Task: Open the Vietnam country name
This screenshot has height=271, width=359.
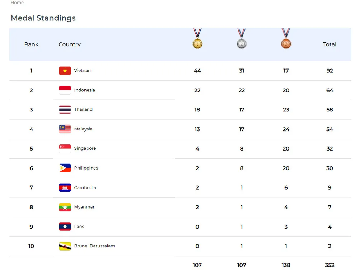Action: (x=83, y=71)
